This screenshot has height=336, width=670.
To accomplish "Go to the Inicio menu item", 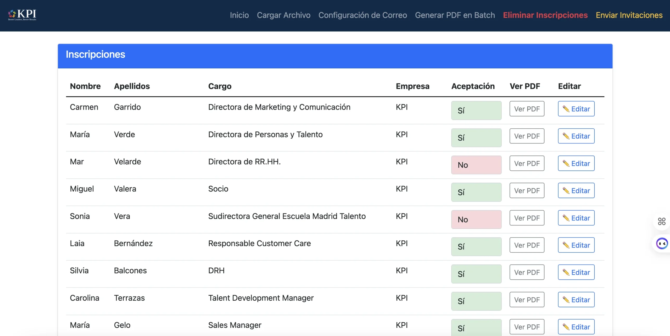I will 239,15.
